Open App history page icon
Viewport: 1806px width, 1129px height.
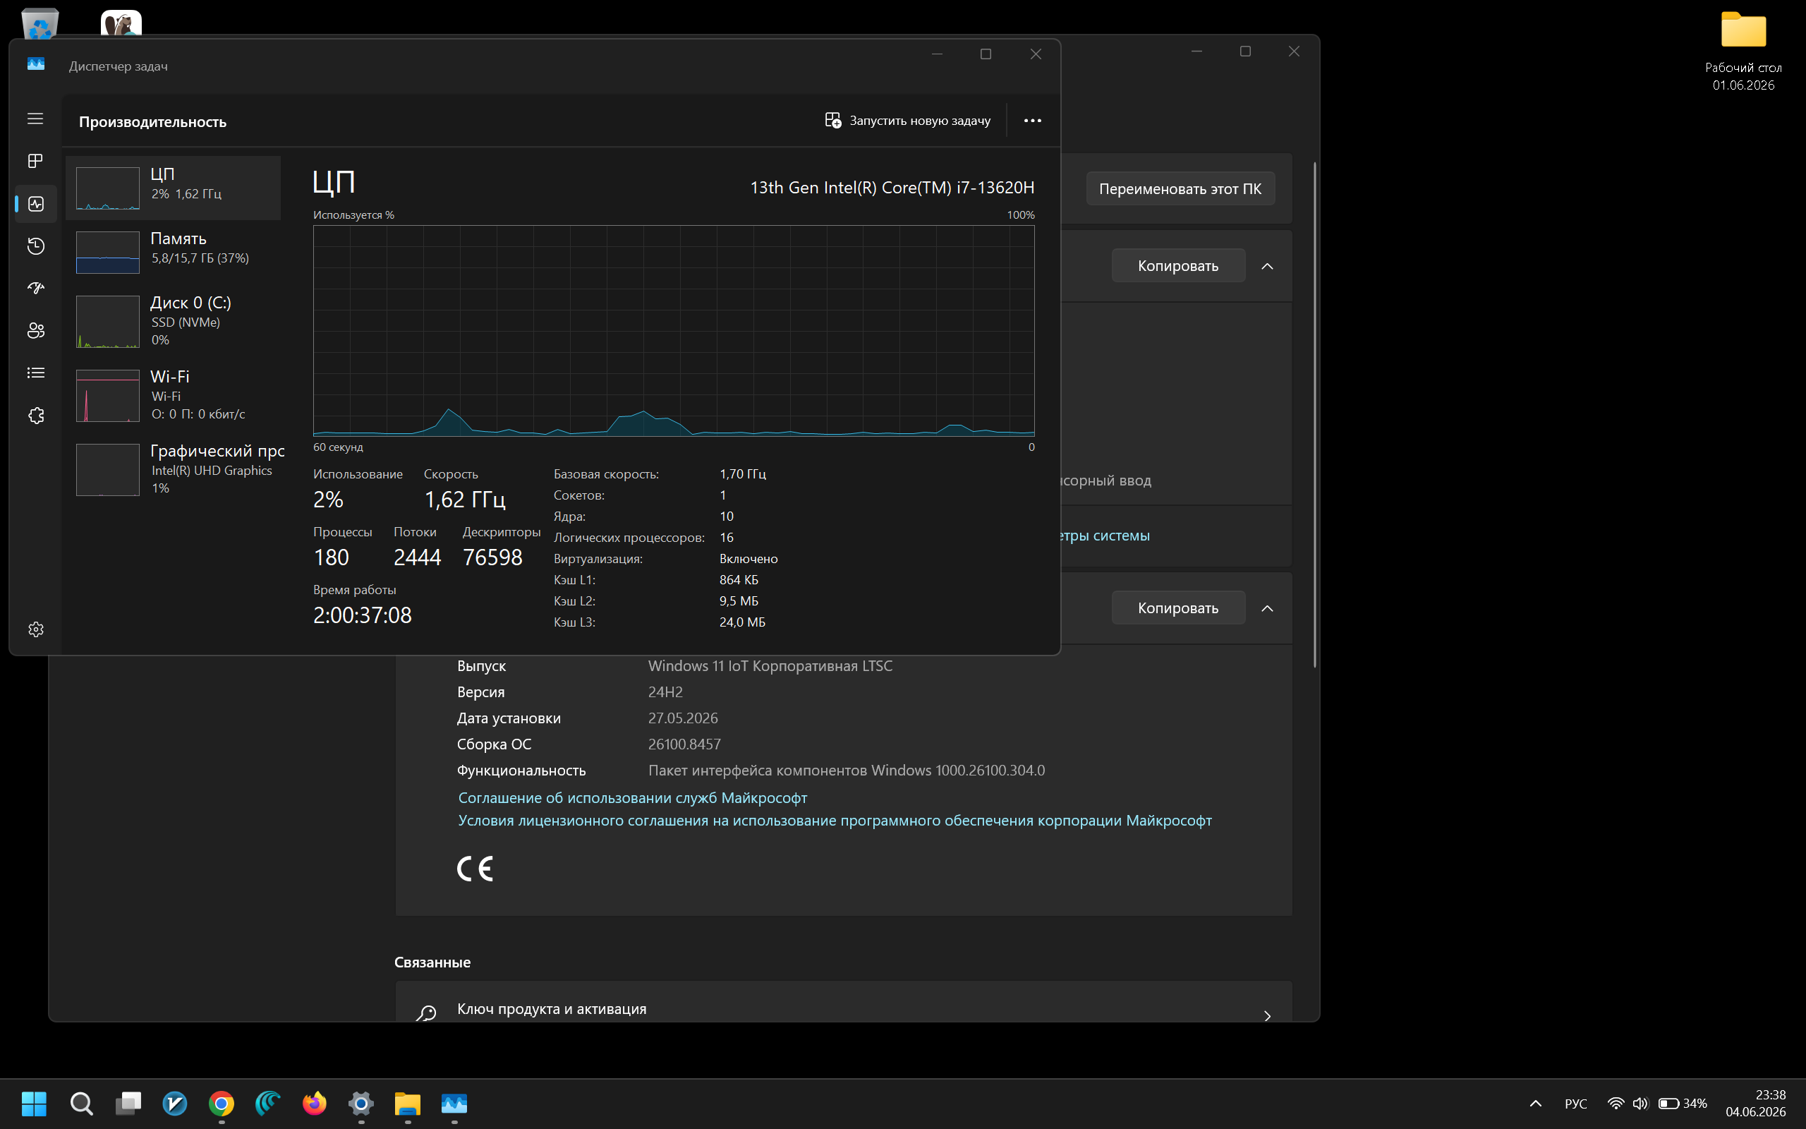tap(35, 246)
